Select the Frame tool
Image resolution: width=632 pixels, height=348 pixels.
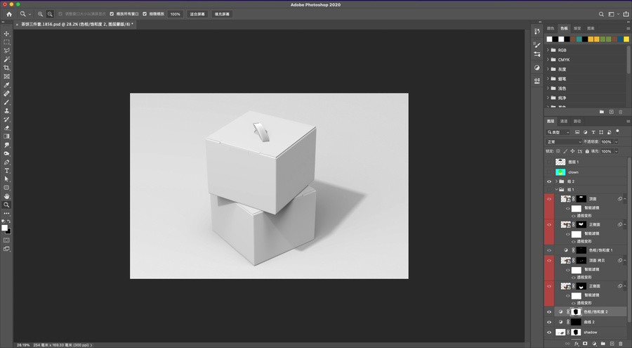6,77
